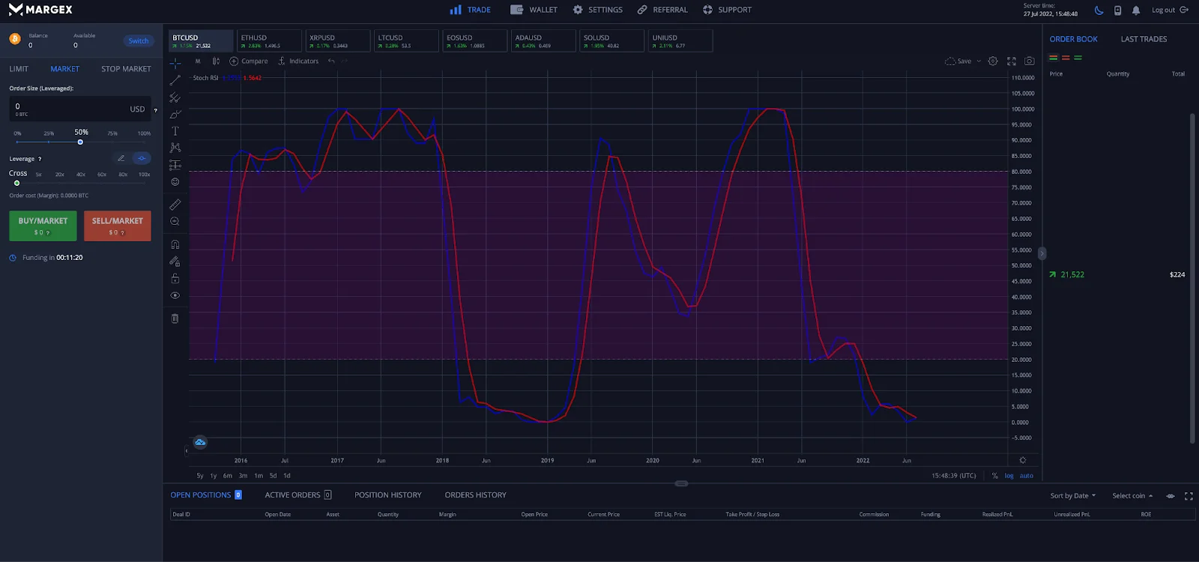Toggle hide all drawings eye icon

(x=175, y=296)
